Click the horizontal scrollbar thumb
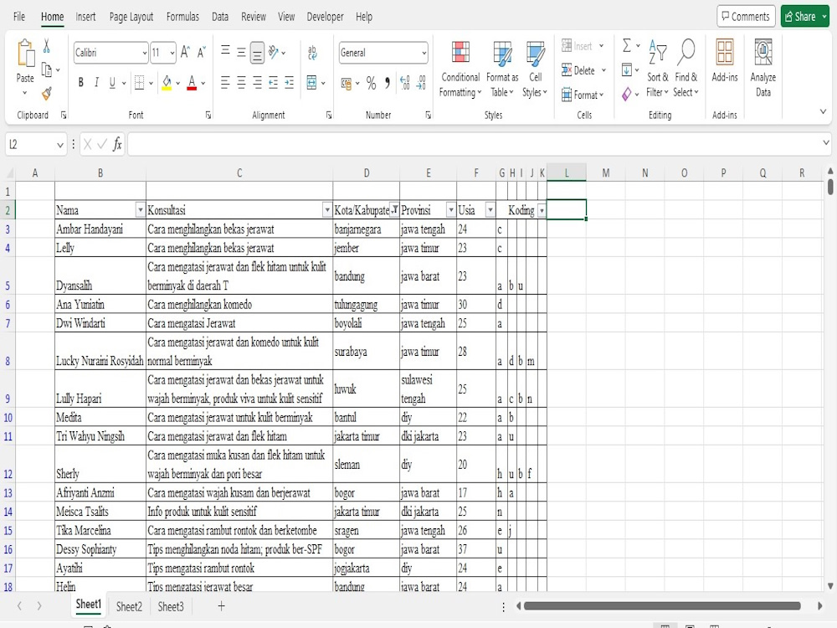 pyautogui.click(x=662, y=605)
